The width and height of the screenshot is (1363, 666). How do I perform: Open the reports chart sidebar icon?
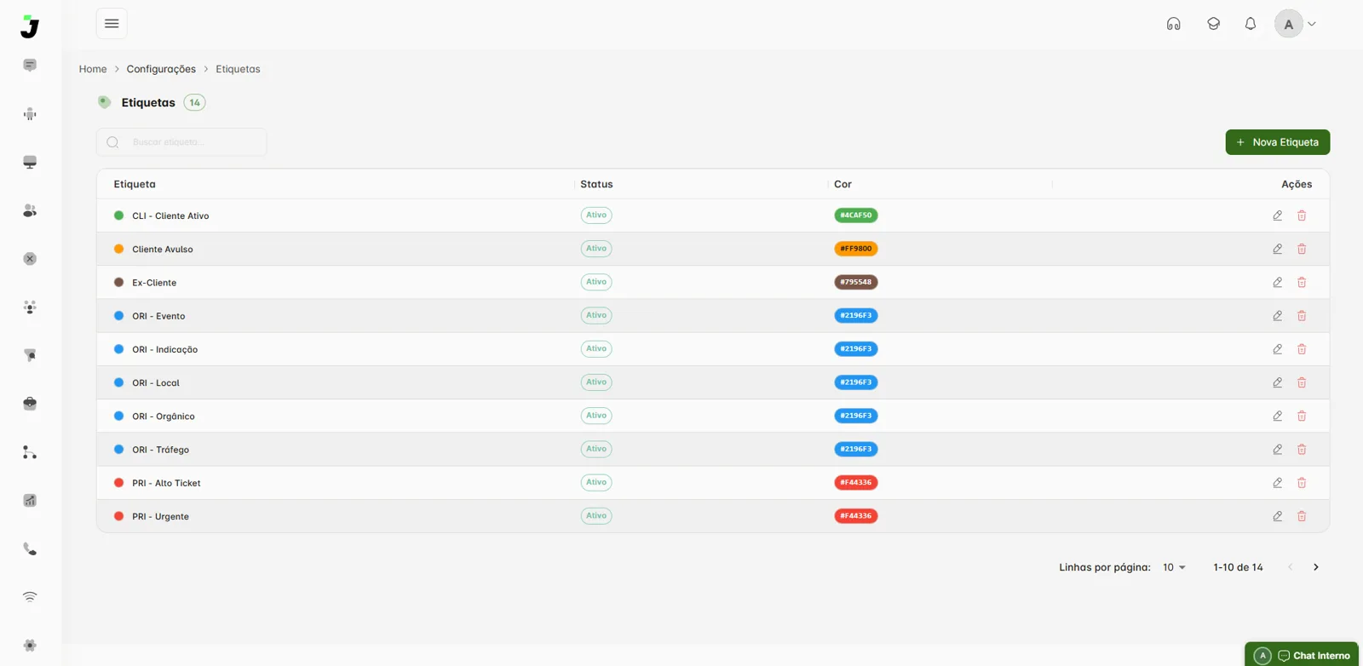[30, 501]
